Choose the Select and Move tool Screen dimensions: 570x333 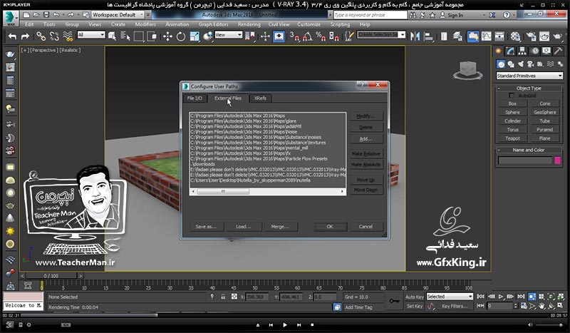coord(167,36)
